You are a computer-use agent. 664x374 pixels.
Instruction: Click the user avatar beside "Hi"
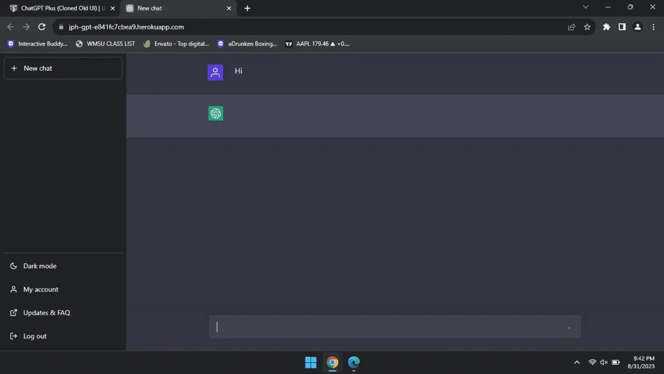pos(215,73)
